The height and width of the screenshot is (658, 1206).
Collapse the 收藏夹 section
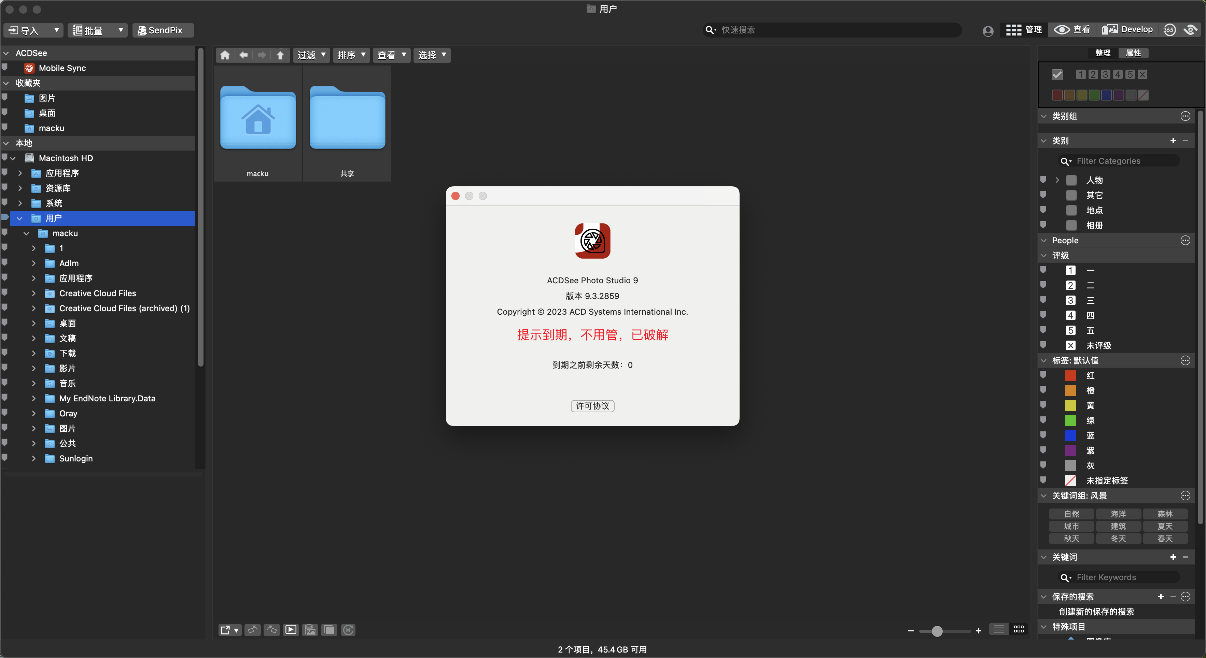click(x=6, y=83)
